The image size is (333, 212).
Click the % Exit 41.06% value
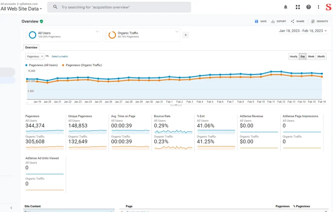(x=206, y=126)
